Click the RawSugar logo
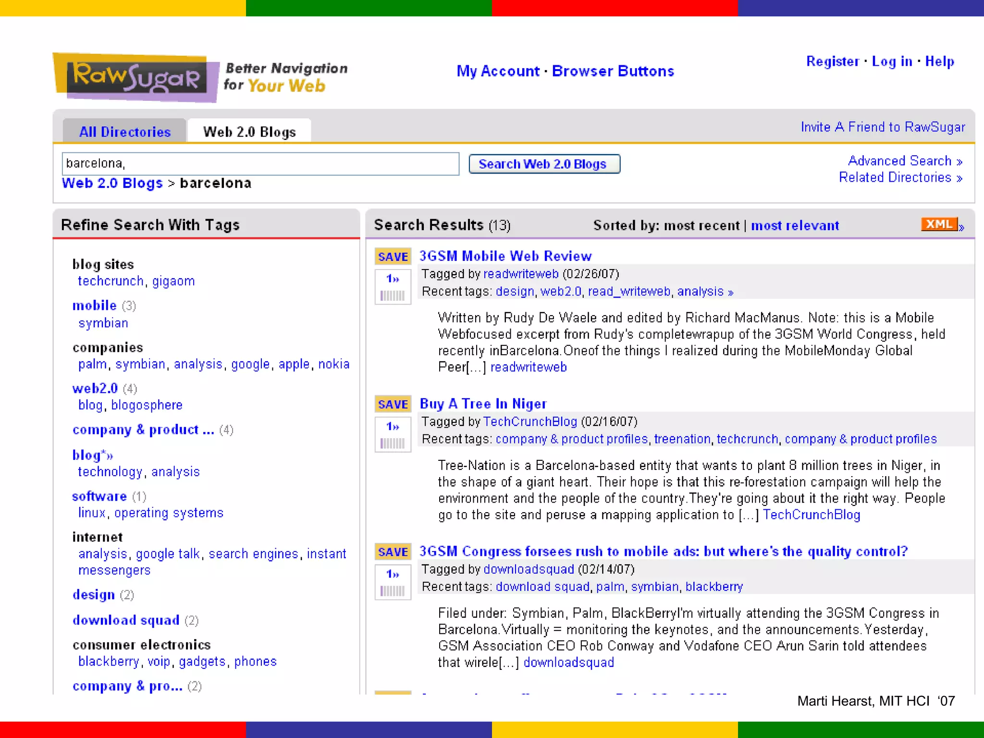984x738 pixels. click(x=135, y=78)
